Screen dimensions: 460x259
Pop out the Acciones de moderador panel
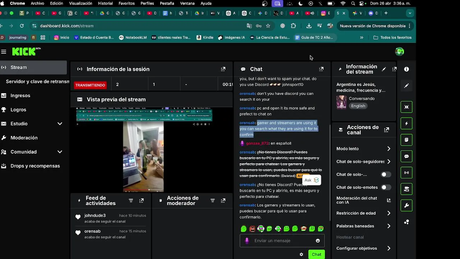tap(223, 201)
